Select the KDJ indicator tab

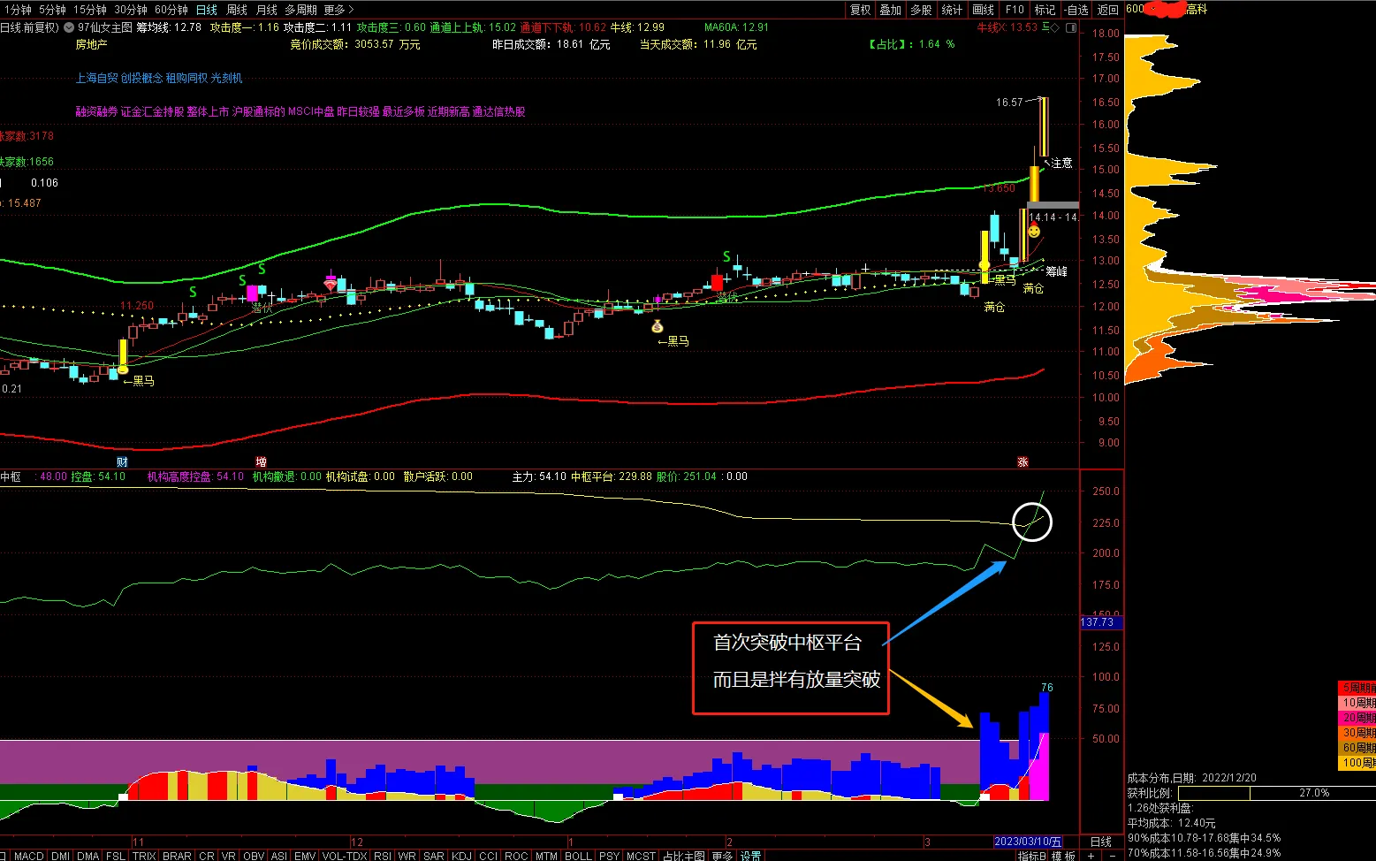(x=461, y=856)
